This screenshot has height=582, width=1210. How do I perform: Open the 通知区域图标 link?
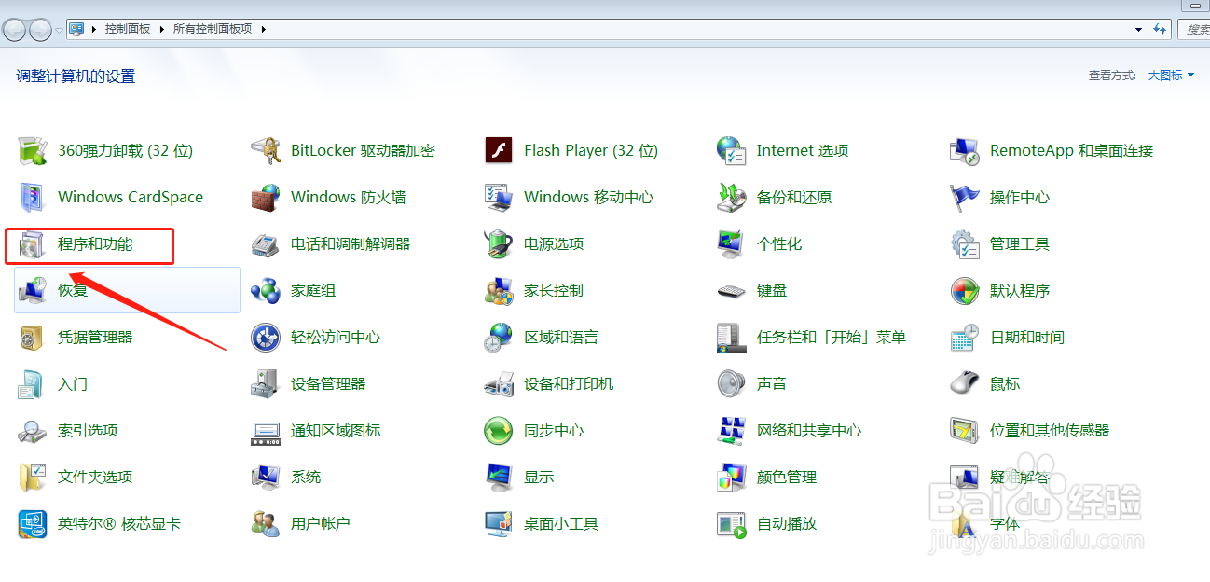[x=336, y=430]
